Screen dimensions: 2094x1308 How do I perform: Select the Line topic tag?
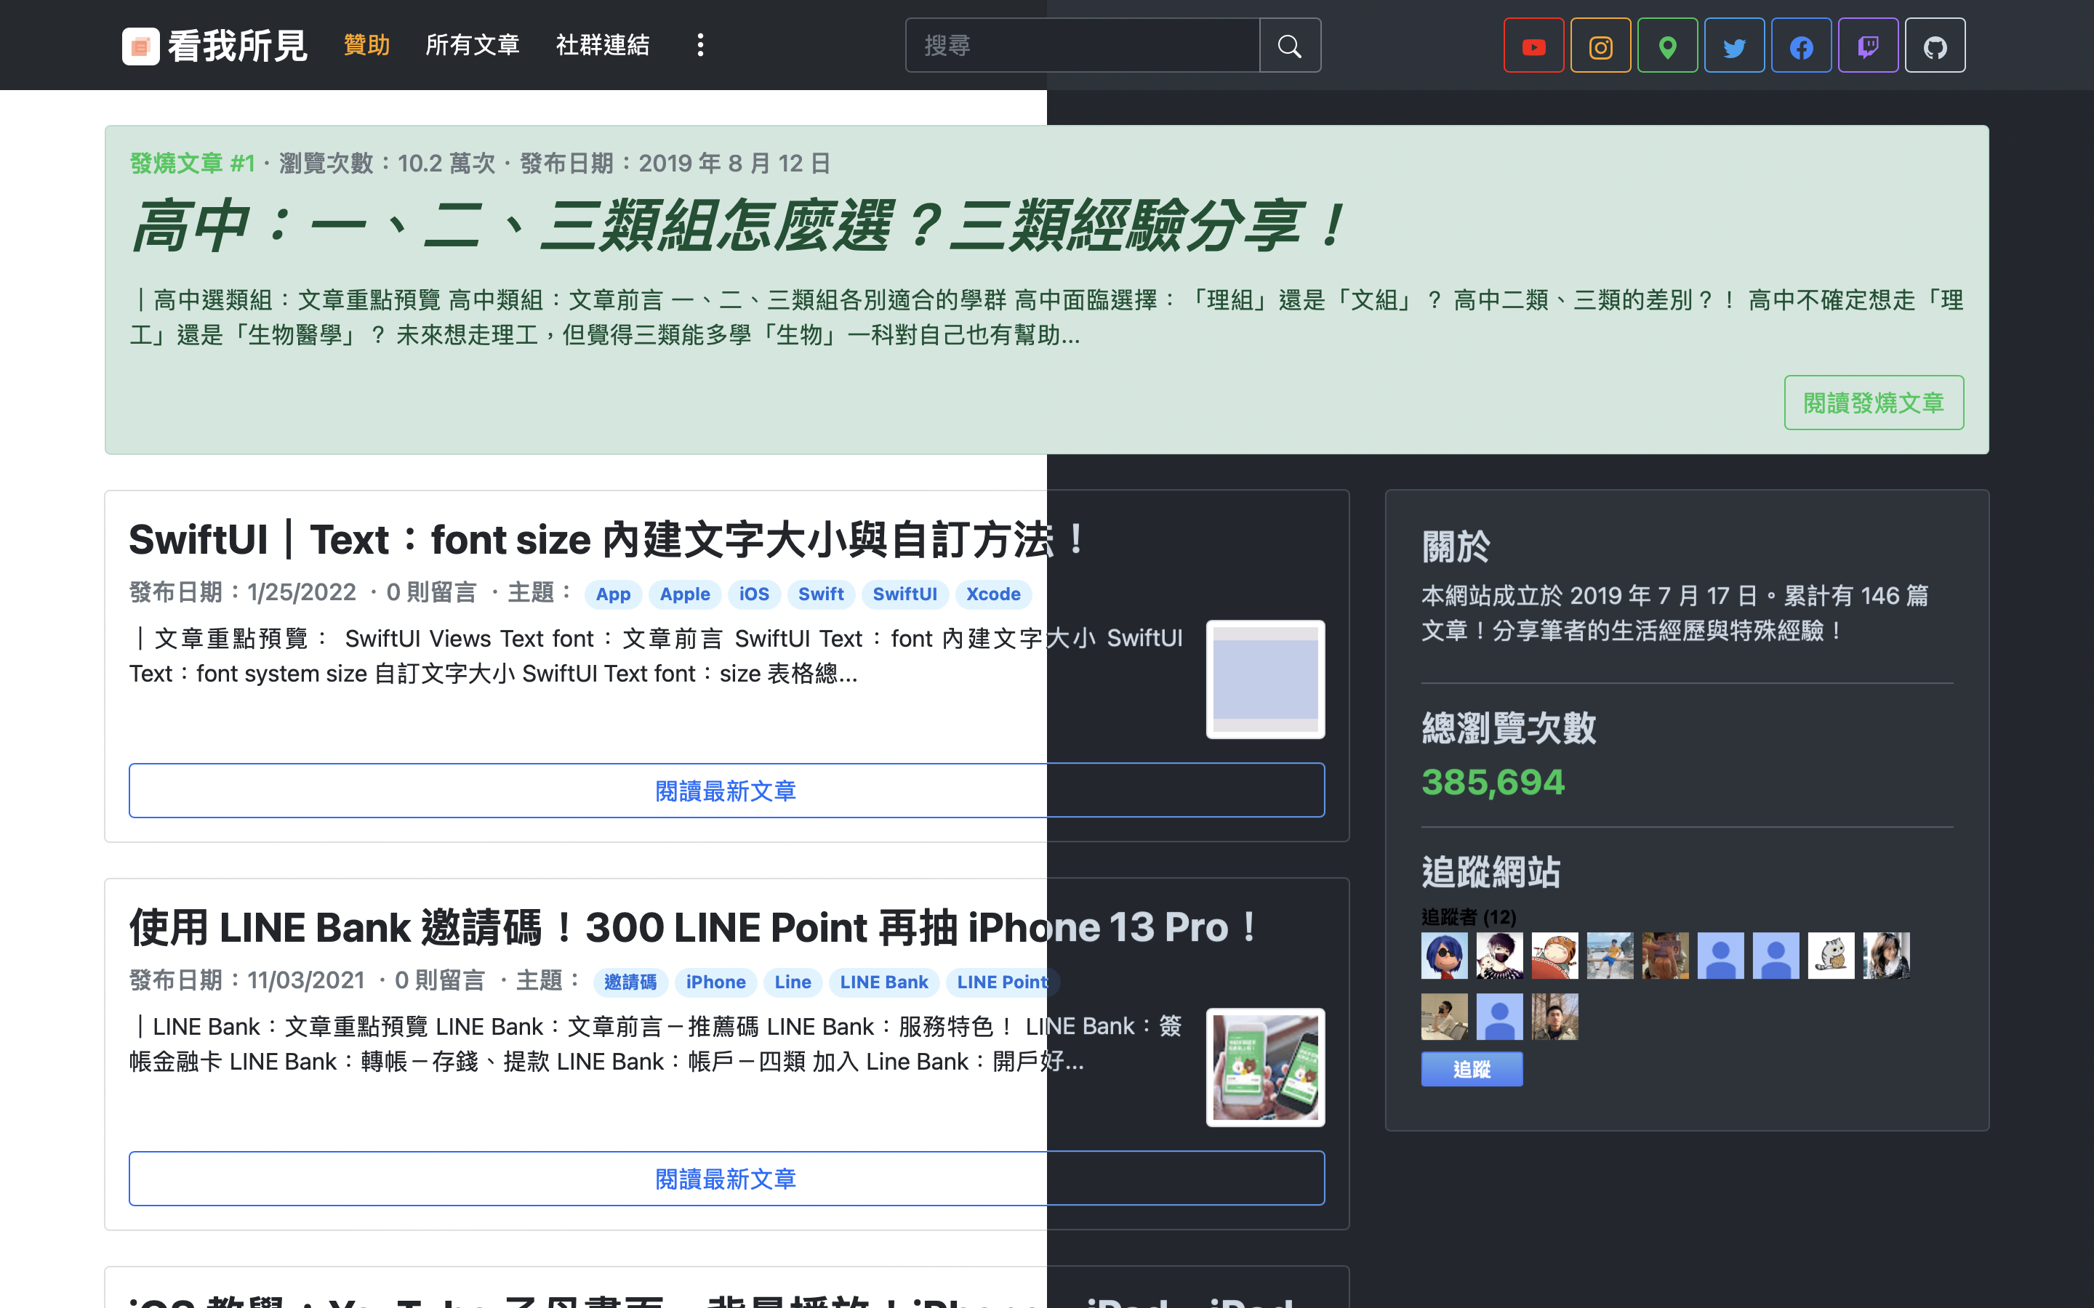point(793,982)
